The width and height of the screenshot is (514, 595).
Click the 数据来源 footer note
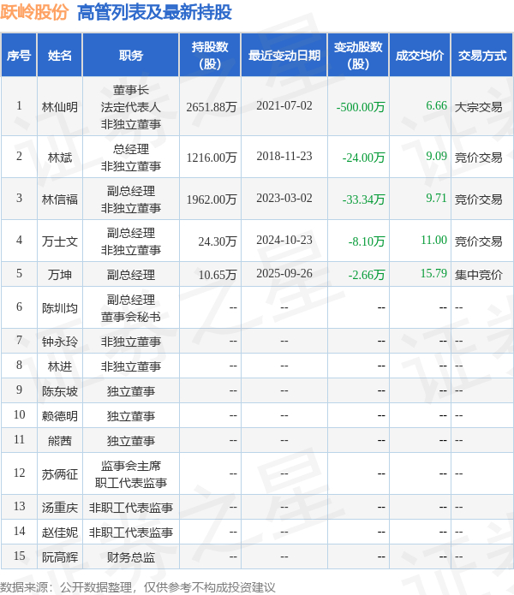coord(138,587)
